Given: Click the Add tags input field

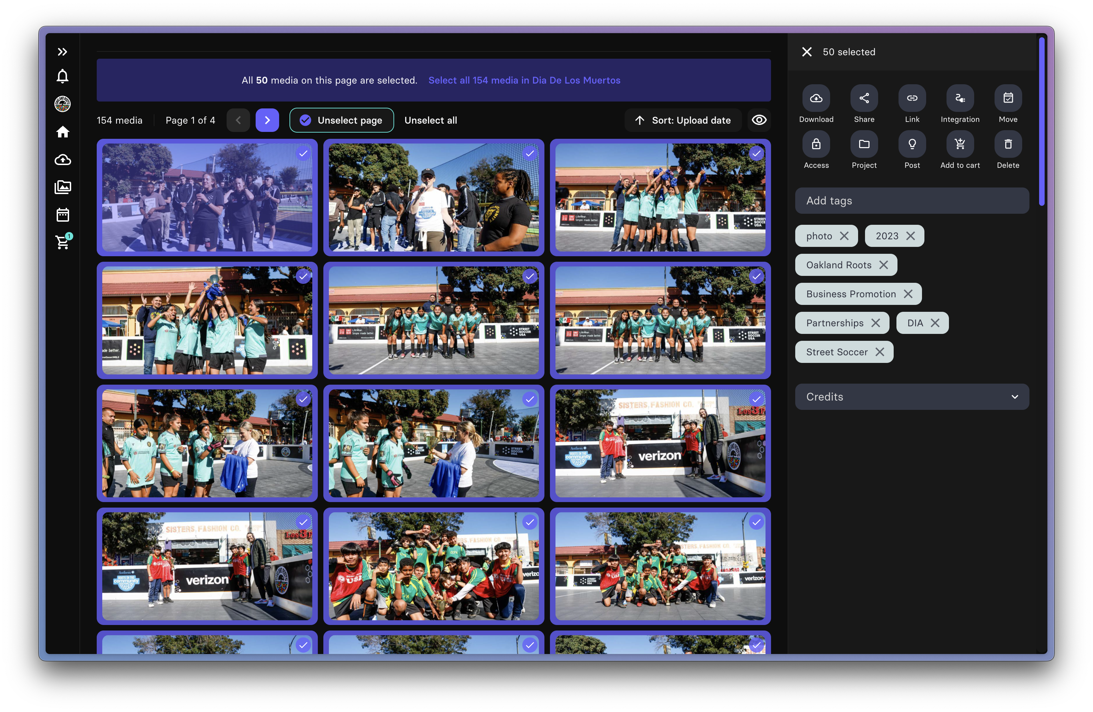Looking at the screenshot, I should pos(912,201).
